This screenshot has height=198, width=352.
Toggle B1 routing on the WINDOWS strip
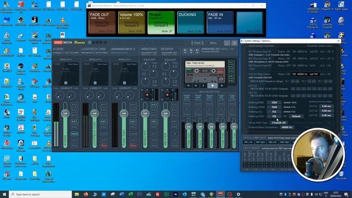coord(154,122)
